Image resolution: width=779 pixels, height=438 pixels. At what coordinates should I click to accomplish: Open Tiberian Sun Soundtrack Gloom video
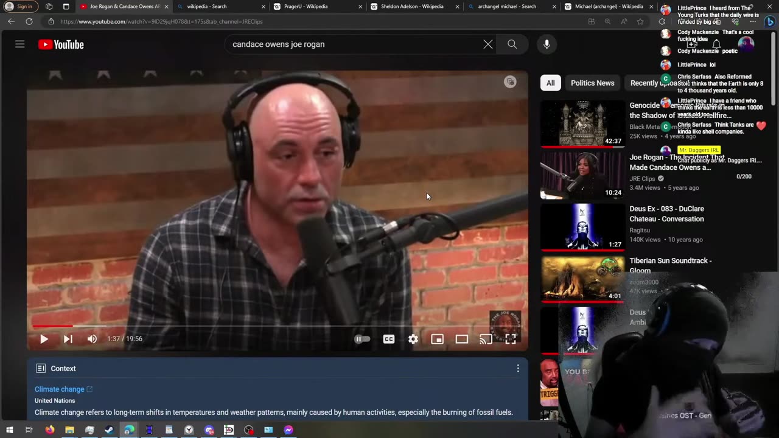click(x=582, y=279)
